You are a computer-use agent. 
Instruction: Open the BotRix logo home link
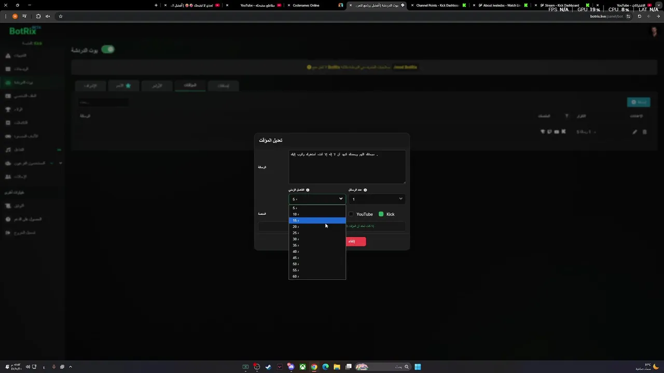coord(25,31)
